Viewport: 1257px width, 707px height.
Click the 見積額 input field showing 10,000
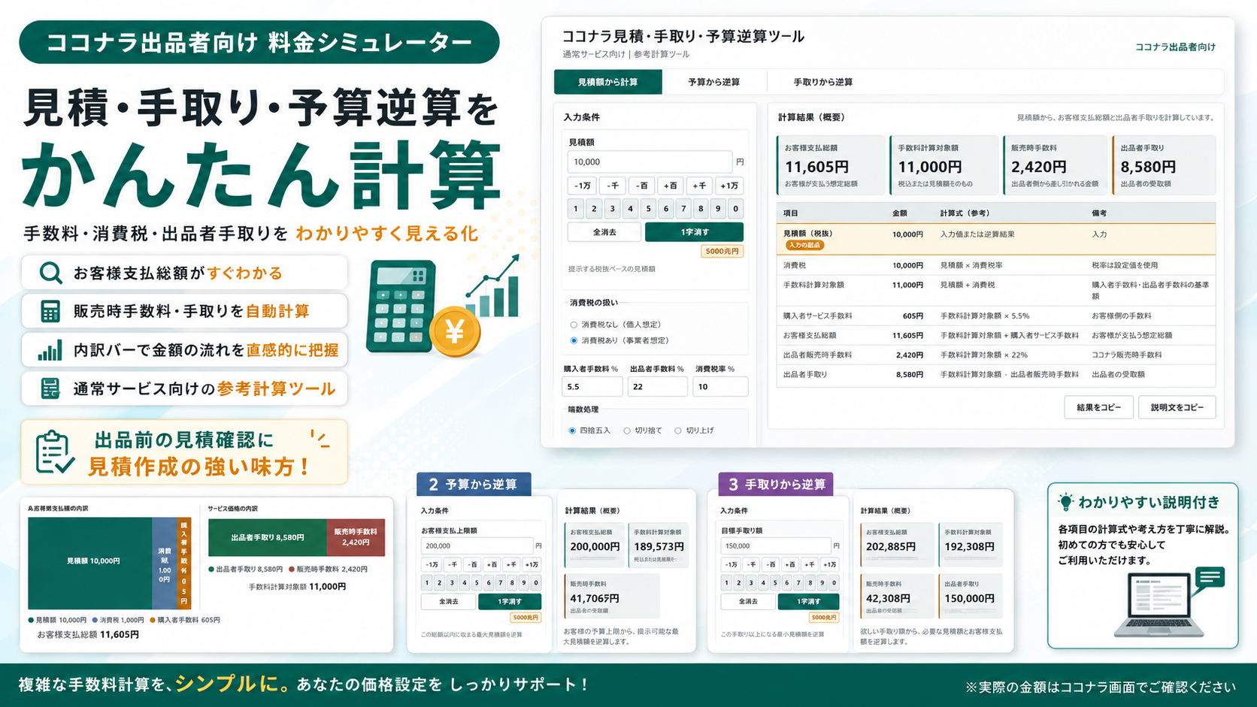click(650, 162)
